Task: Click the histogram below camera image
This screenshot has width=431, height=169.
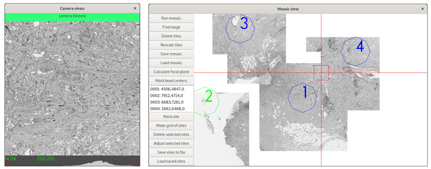Action: [72, 161]
